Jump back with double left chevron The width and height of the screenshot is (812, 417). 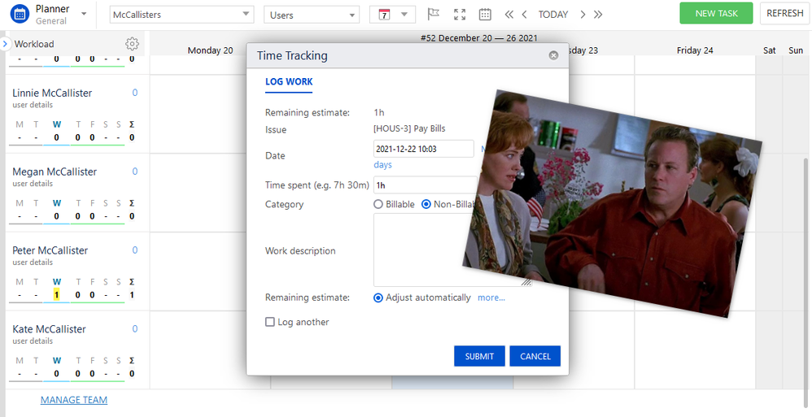(509, 15)
